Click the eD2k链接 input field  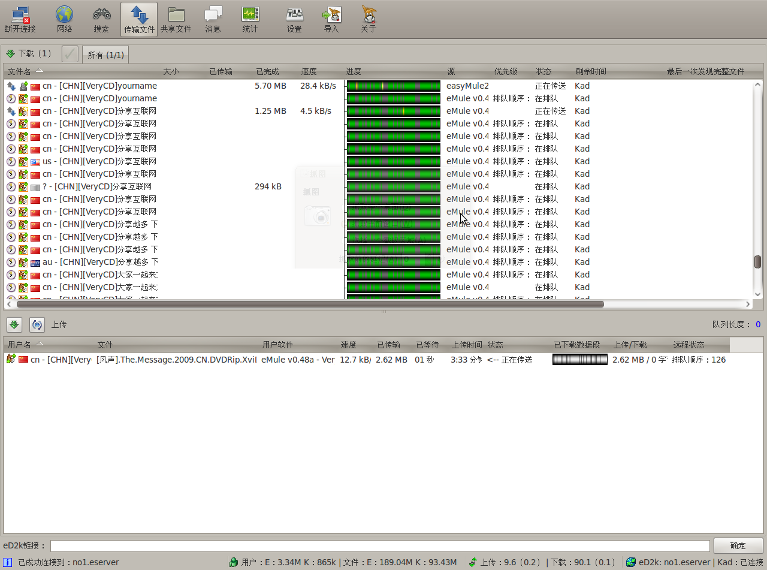(x=380, y=545)
